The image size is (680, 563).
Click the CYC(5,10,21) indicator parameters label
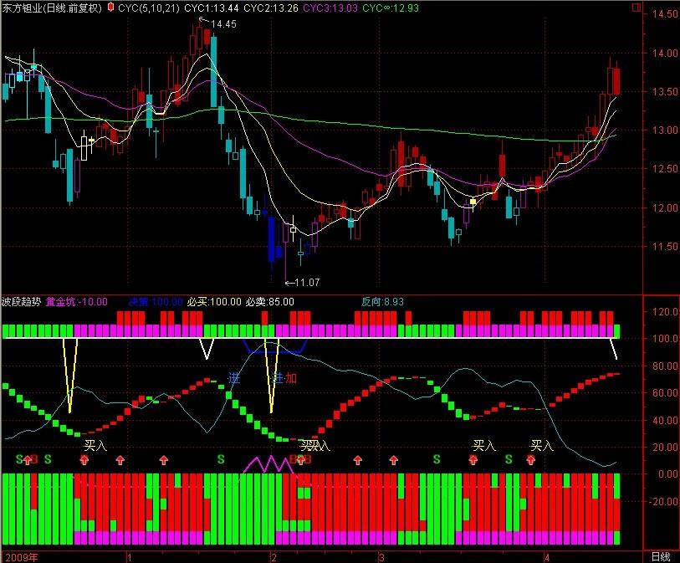tap(148, 8)
